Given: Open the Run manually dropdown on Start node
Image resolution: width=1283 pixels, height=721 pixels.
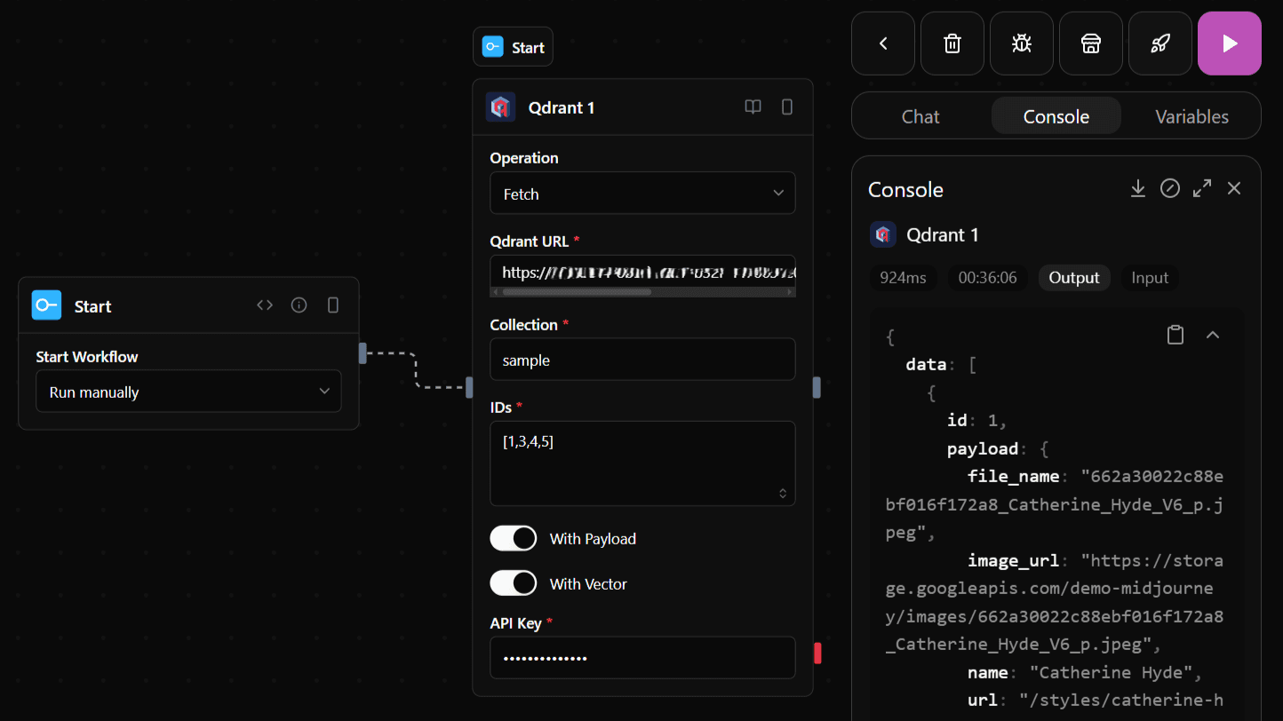Looking at the screenshot, I should 188,391.
